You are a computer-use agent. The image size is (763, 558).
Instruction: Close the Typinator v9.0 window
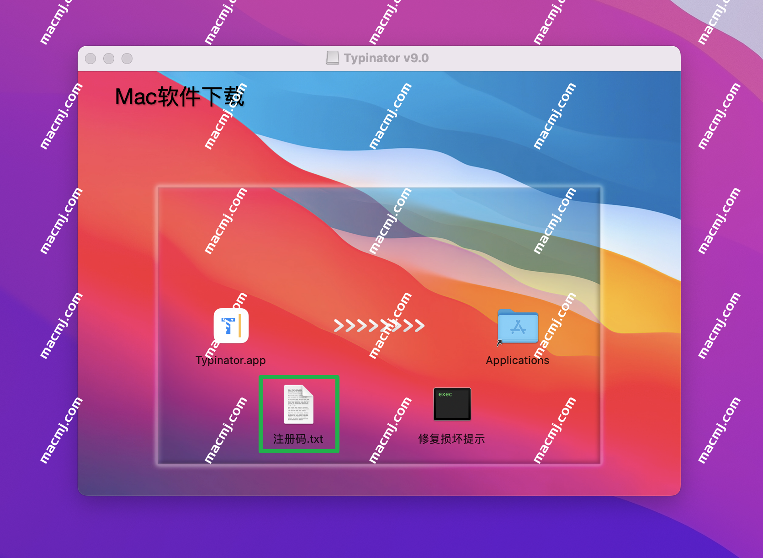[x=90, y=59]
